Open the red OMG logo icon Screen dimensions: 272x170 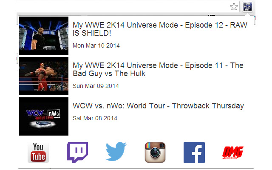click(x=233, y=153)
